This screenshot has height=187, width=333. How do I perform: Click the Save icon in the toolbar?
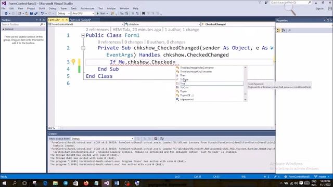tap(31, 14)
